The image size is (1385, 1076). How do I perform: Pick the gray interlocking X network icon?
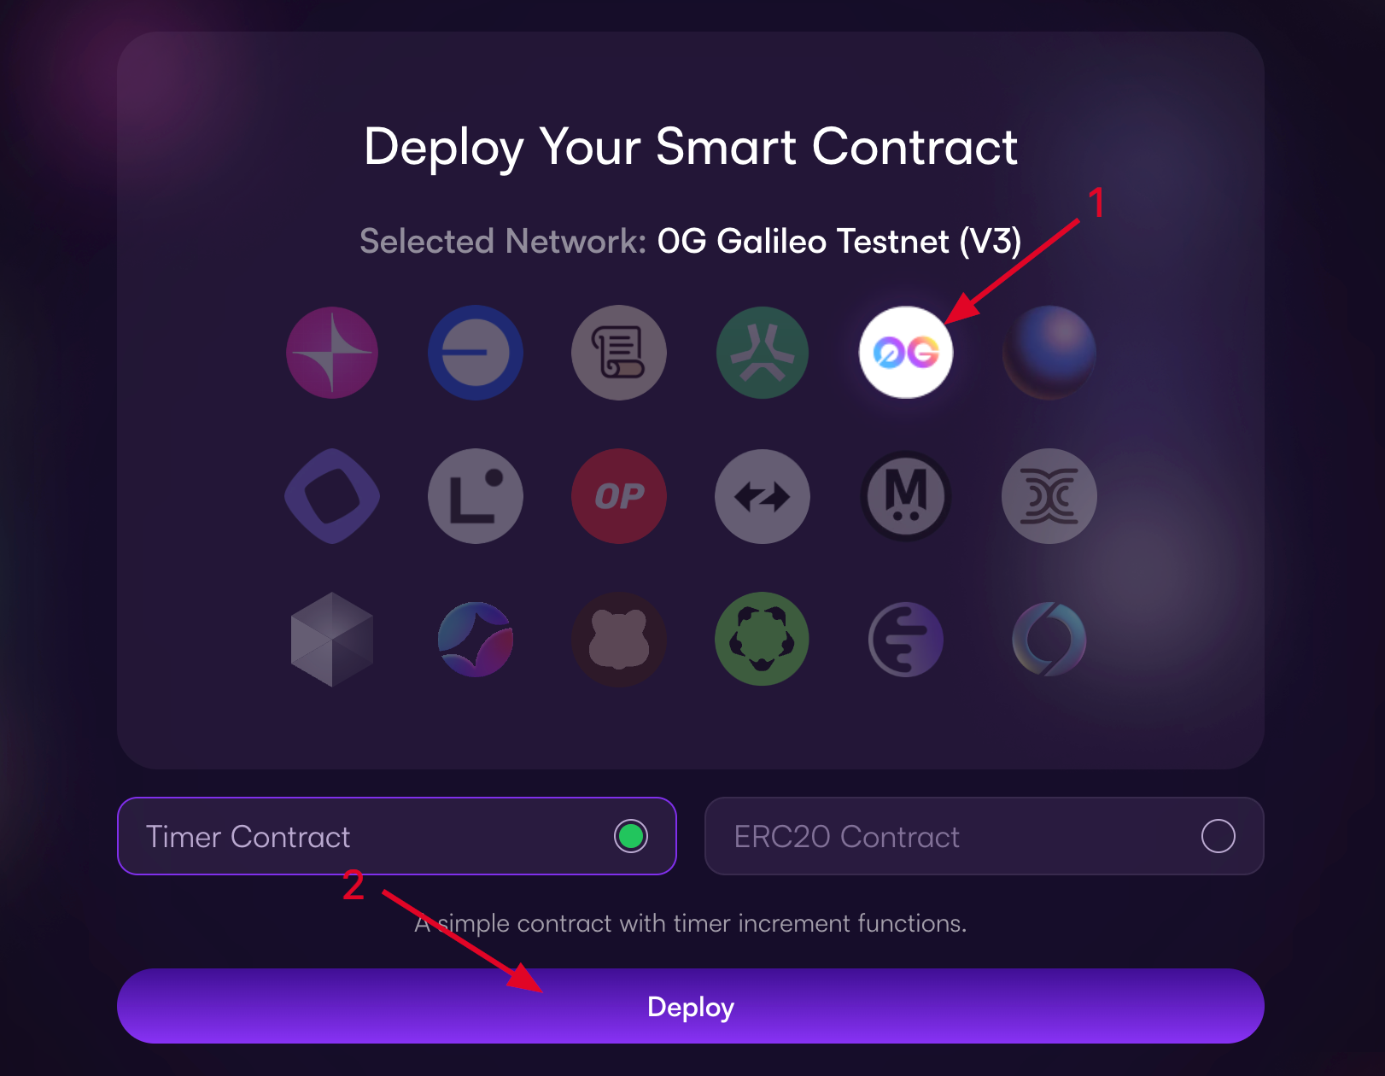pyautogui.click(x=1049, y=496)
